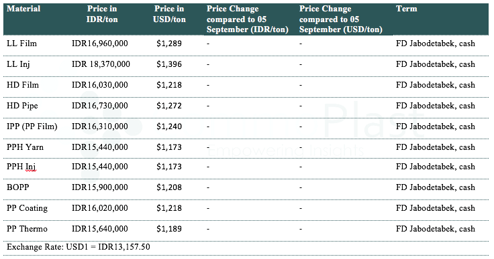Click the Price in USD/ton header
The image size is (494, 259).
point(169,14)
